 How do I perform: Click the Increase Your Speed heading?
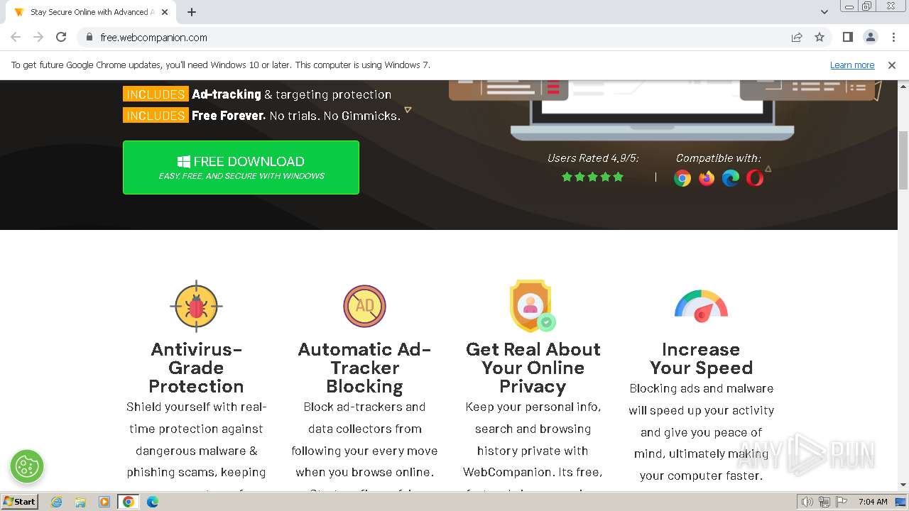tap(701, 358)
